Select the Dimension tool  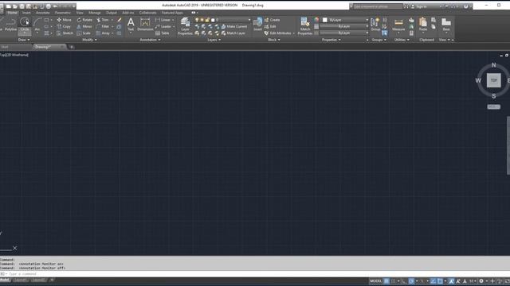145,25
